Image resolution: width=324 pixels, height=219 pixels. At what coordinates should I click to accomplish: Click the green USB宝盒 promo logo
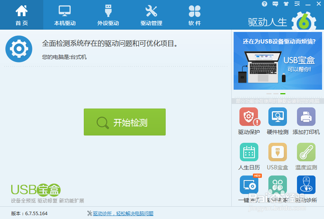36,190
